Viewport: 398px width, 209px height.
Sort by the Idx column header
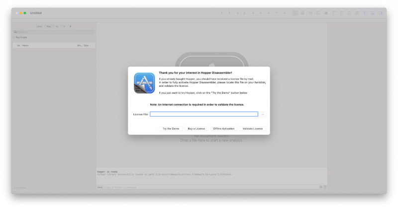(18, 46)
